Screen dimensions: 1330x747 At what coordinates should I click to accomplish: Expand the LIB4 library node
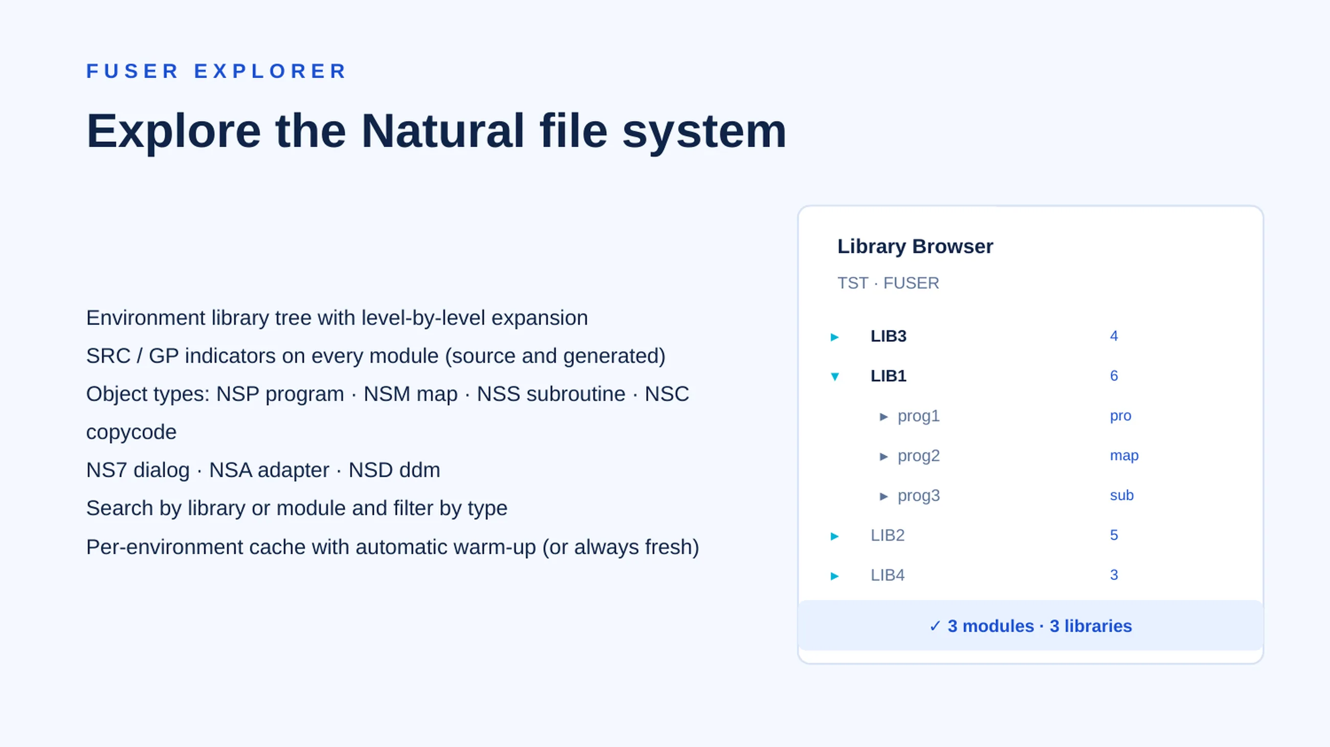tap(834, 576)
